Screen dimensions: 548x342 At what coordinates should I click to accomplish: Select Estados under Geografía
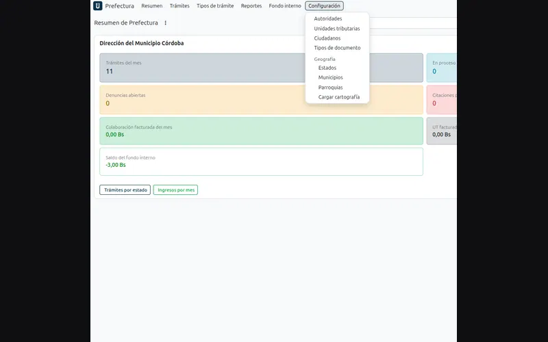(x=327, y=68)
